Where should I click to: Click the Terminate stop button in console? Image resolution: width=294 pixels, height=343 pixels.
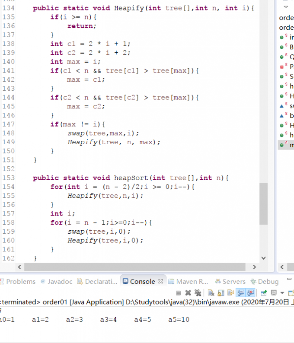tap(178, 293)
